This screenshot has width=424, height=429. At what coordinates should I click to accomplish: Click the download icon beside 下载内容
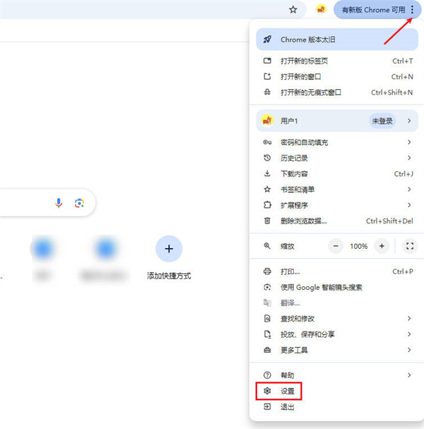tap(267, 173)
